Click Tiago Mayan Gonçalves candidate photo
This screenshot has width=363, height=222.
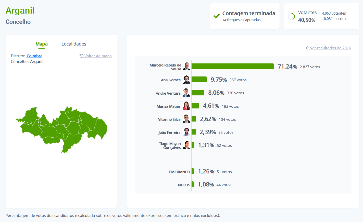coord(187,145)
